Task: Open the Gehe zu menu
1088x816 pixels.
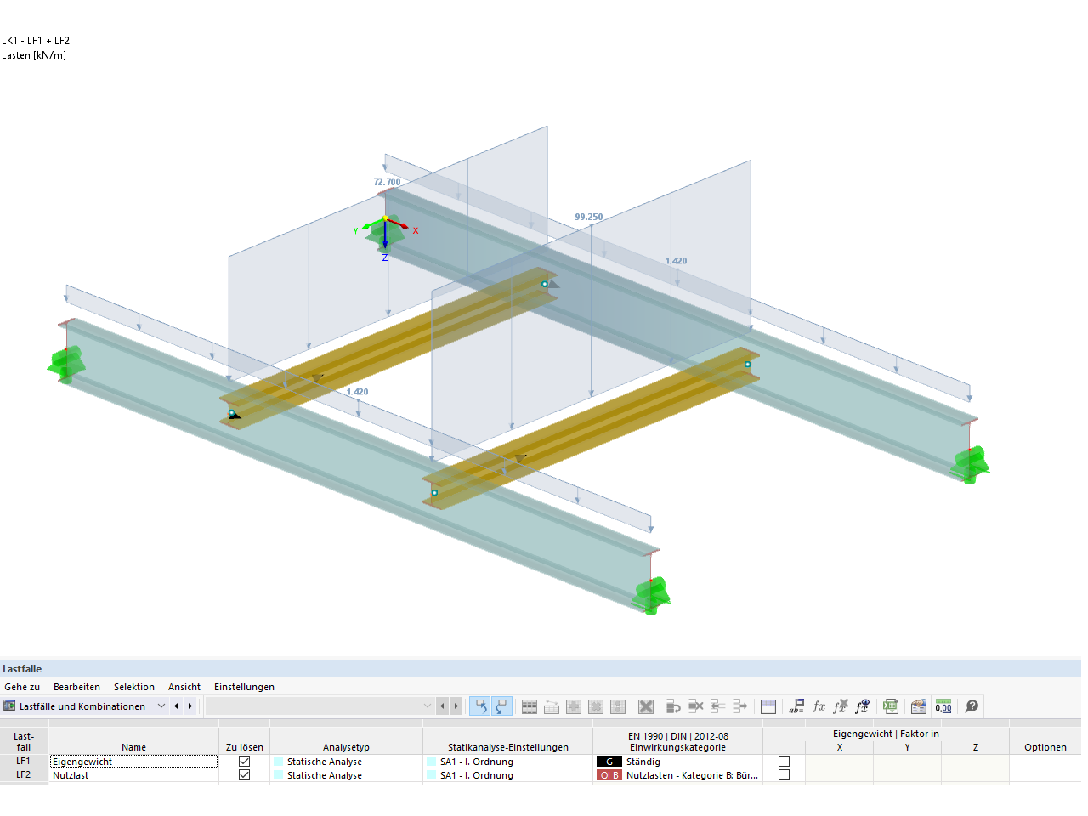Action: click(22, 687)
